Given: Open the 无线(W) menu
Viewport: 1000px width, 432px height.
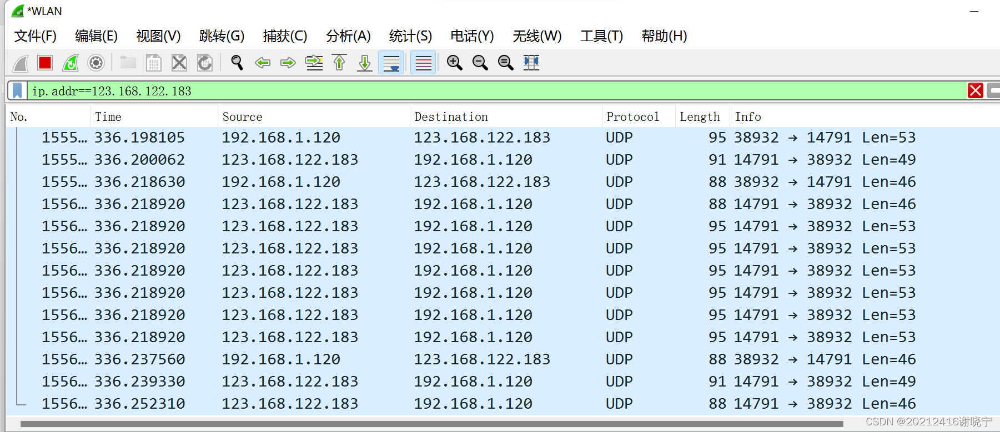Looking at the screenshot, I should tap(537, 36).
